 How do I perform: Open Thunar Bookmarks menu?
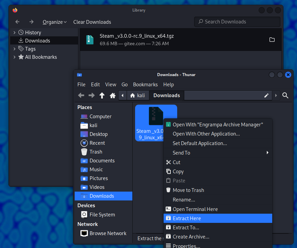coord(145,85)
